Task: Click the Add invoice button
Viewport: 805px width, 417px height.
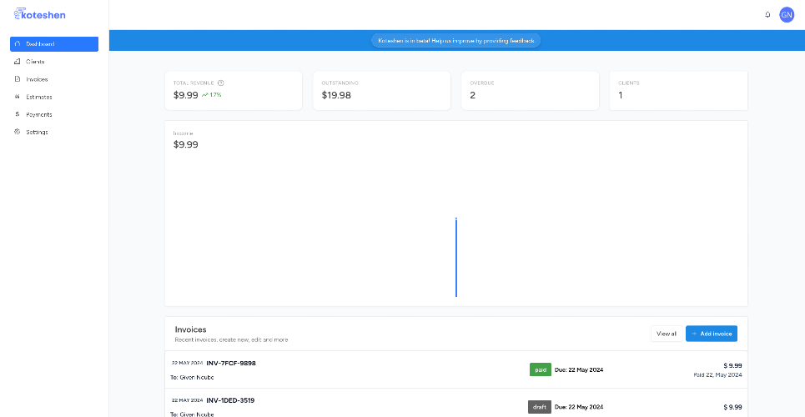Action: (712, 334)
